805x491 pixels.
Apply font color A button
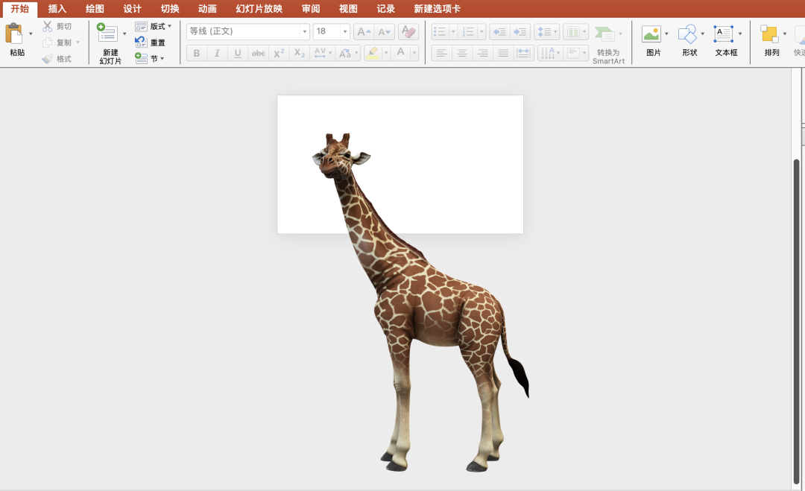[401, 53]
